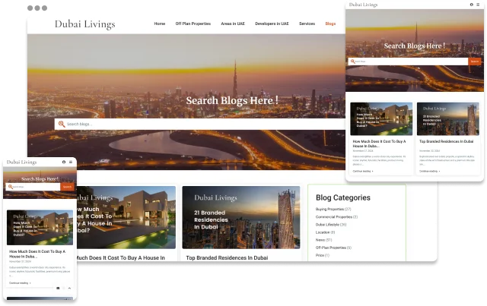Open the Off Plan Properties menu
Viewport: 487px width, 306px height.
tap(193, 24)
